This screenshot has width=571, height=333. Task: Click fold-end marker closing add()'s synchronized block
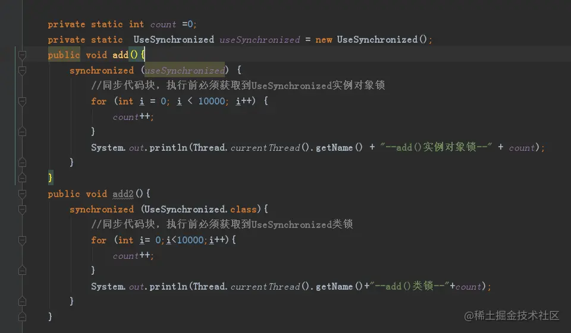tap(22, 162)
